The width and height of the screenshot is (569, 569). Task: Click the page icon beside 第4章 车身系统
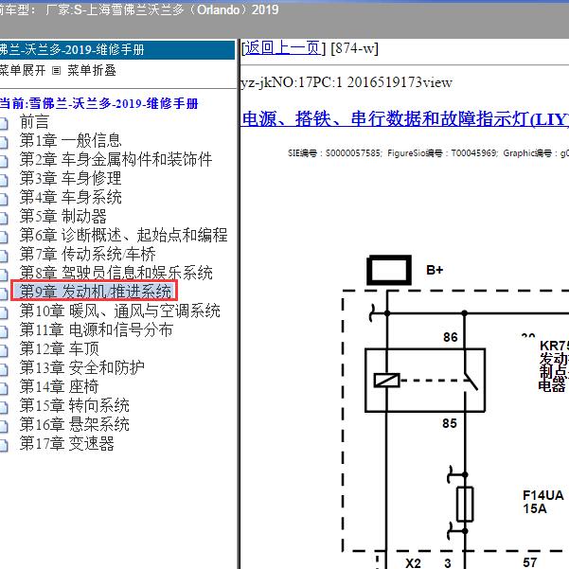pos(4,199)
